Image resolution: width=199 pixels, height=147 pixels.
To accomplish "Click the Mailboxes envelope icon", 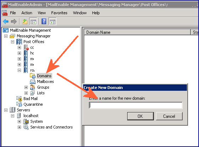I will pyautogui.click(x=33, y=82).
